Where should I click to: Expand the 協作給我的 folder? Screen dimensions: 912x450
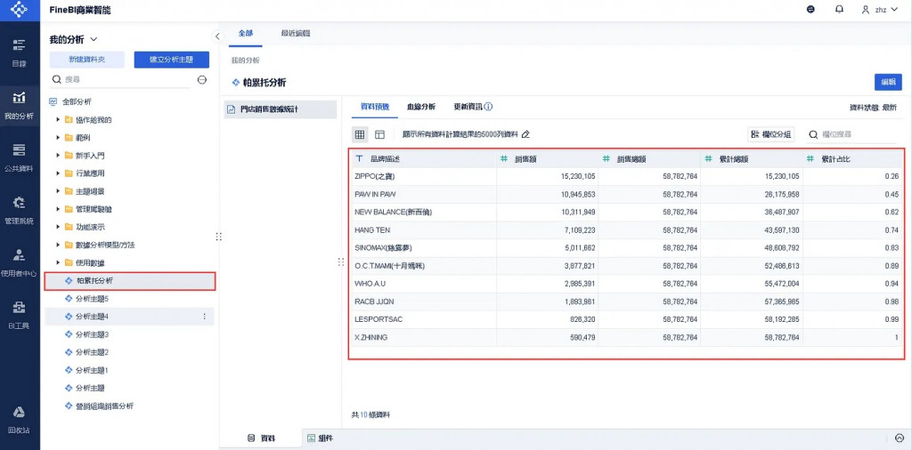(x=58, y=120)
